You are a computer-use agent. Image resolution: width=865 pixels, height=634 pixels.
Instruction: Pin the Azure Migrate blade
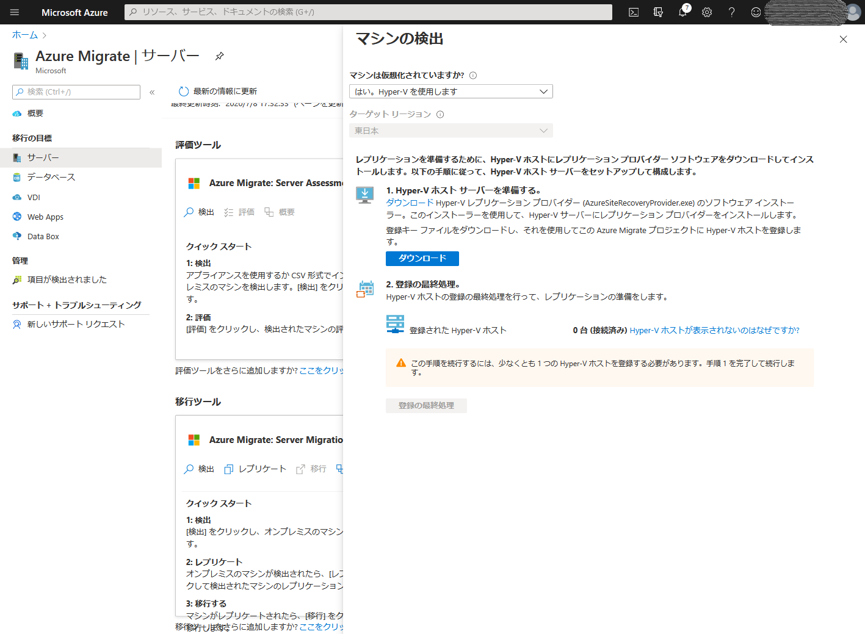(x=220, y=56)
